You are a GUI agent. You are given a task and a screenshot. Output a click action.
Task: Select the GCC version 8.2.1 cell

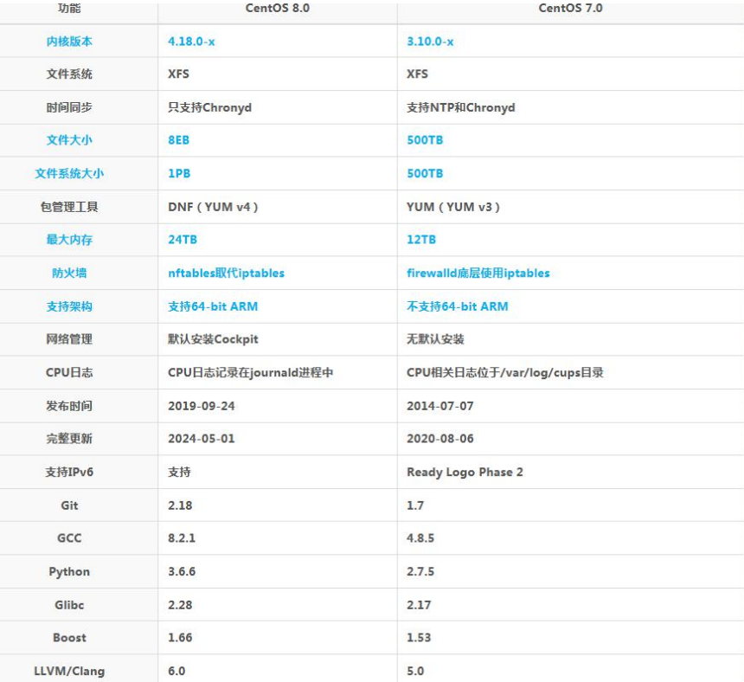182,537
